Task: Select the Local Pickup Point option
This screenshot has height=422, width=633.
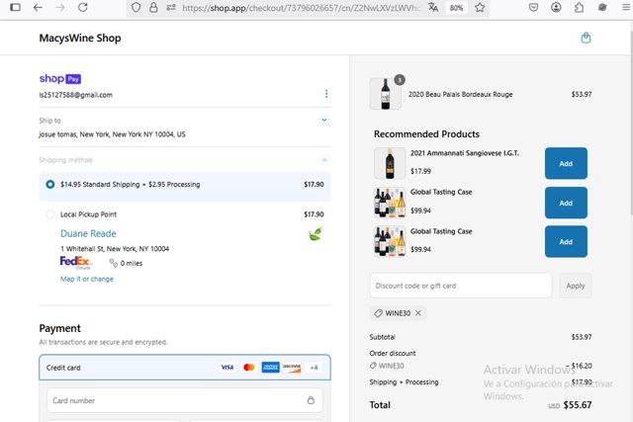Action: click(x=50, y=214)
